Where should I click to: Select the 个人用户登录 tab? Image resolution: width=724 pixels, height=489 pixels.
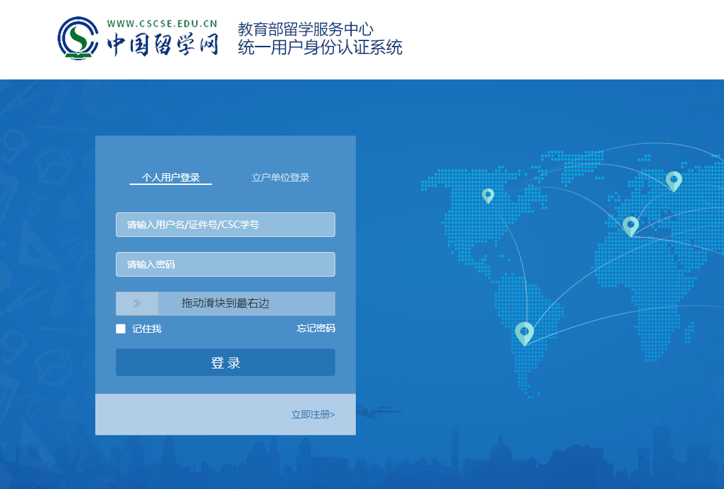click(171, 177)
